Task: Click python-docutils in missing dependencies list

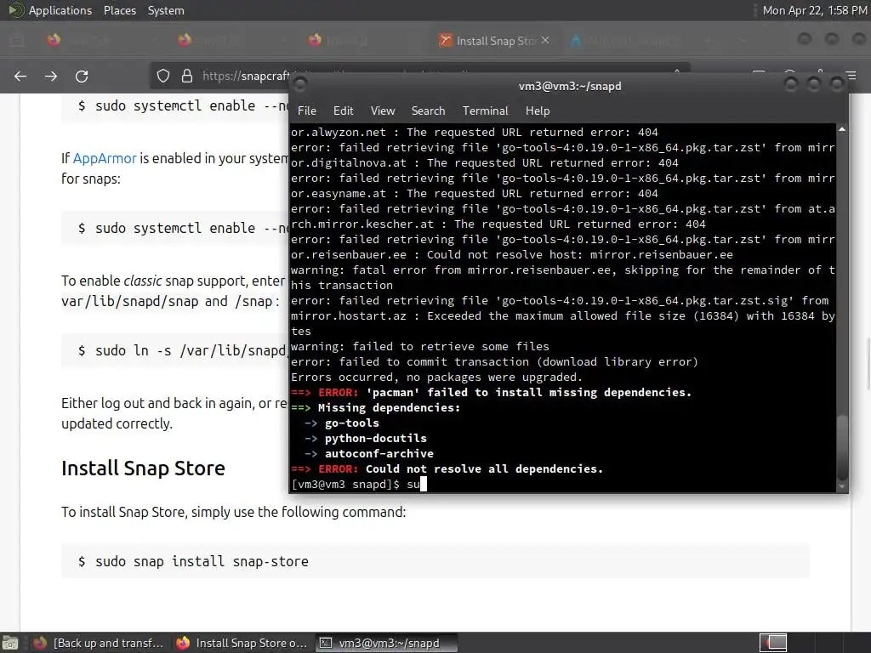Action: pos(375,438)
